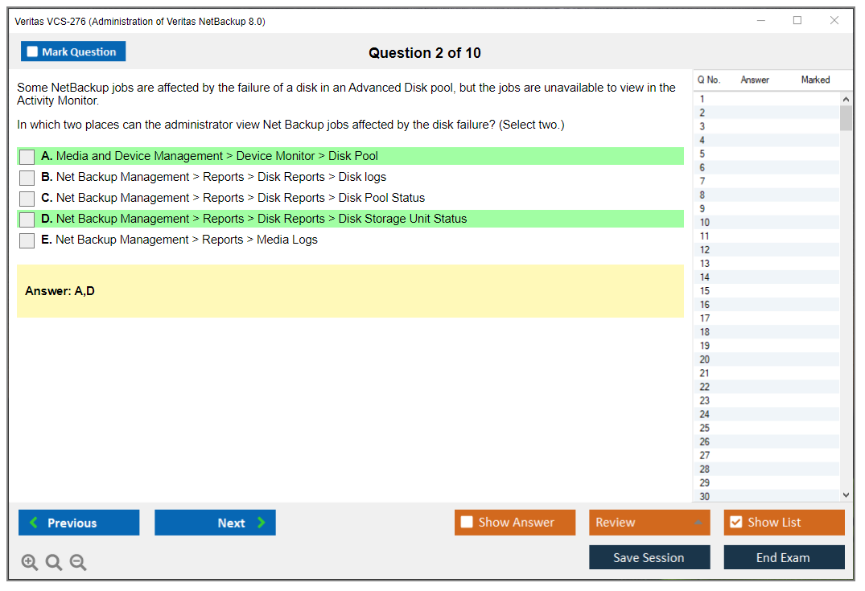Viewport: 865px width, 591px height.
Task: Click the zoom out magnifier icon
Action: point(78,563)
